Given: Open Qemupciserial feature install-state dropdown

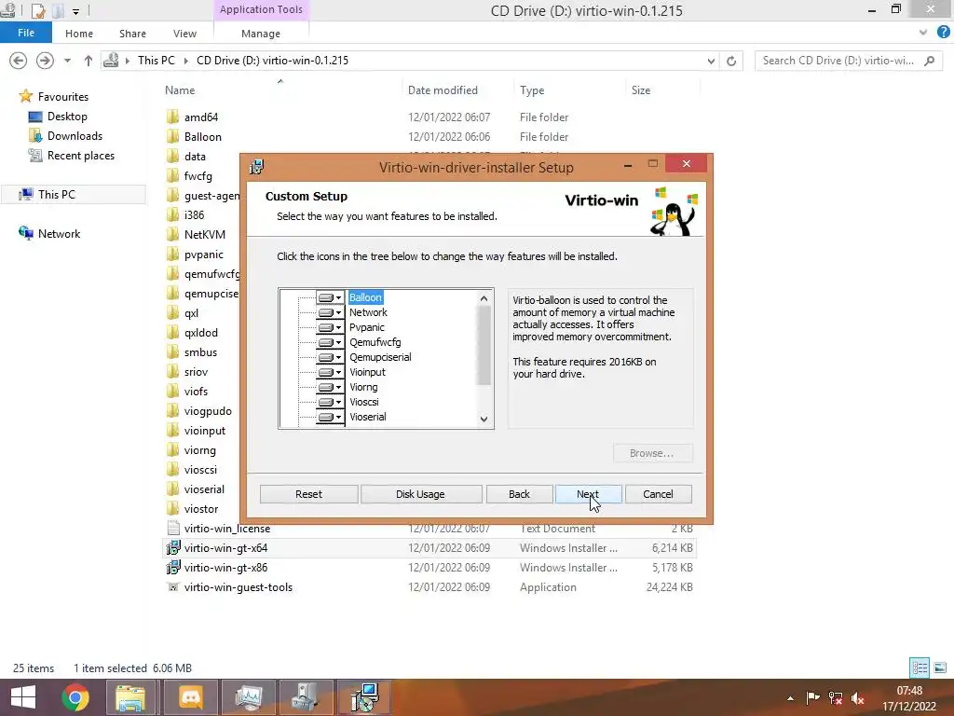Looking at the screenshot, I should 330,357.
